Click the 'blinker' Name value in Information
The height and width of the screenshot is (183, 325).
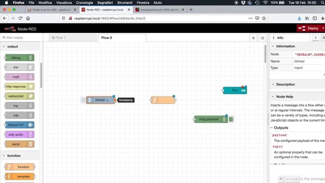300,61
